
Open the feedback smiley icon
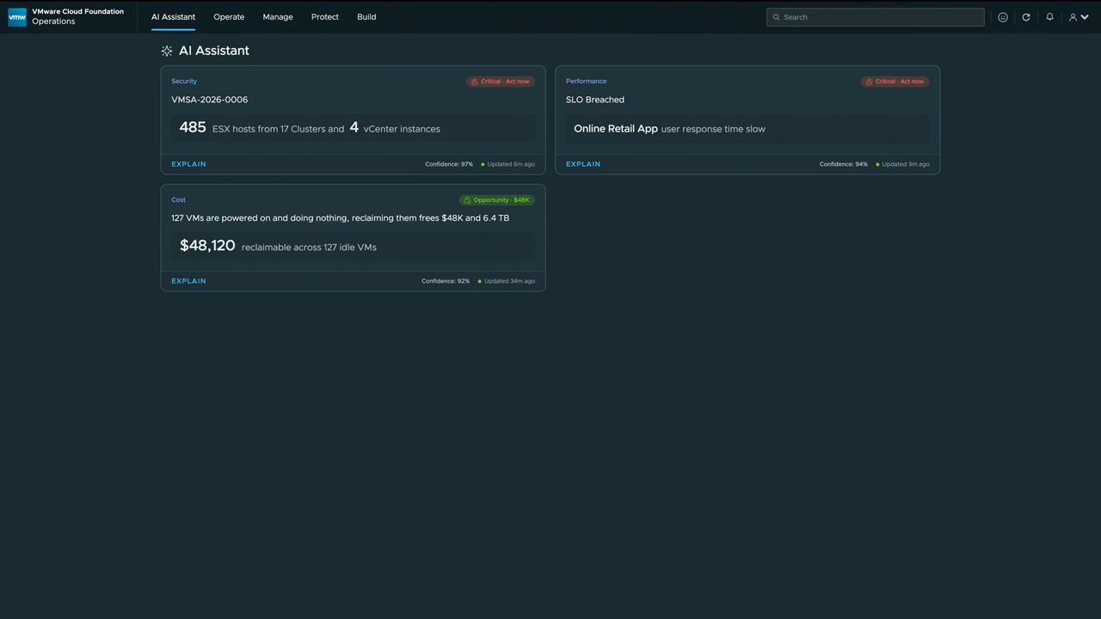pyautogui.click(x=1003, y=17)
